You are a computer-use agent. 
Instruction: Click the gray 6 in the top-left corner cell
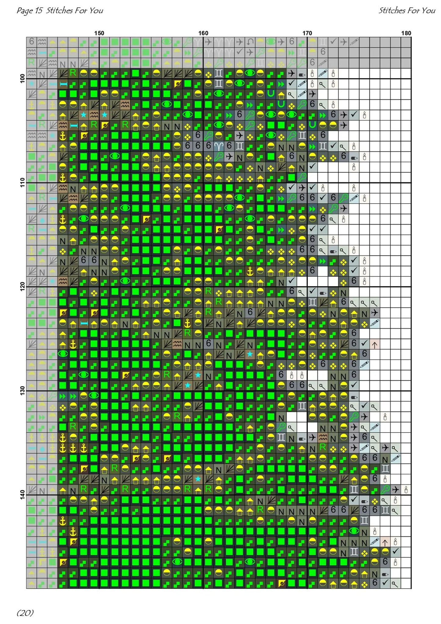tap(32, 42)
